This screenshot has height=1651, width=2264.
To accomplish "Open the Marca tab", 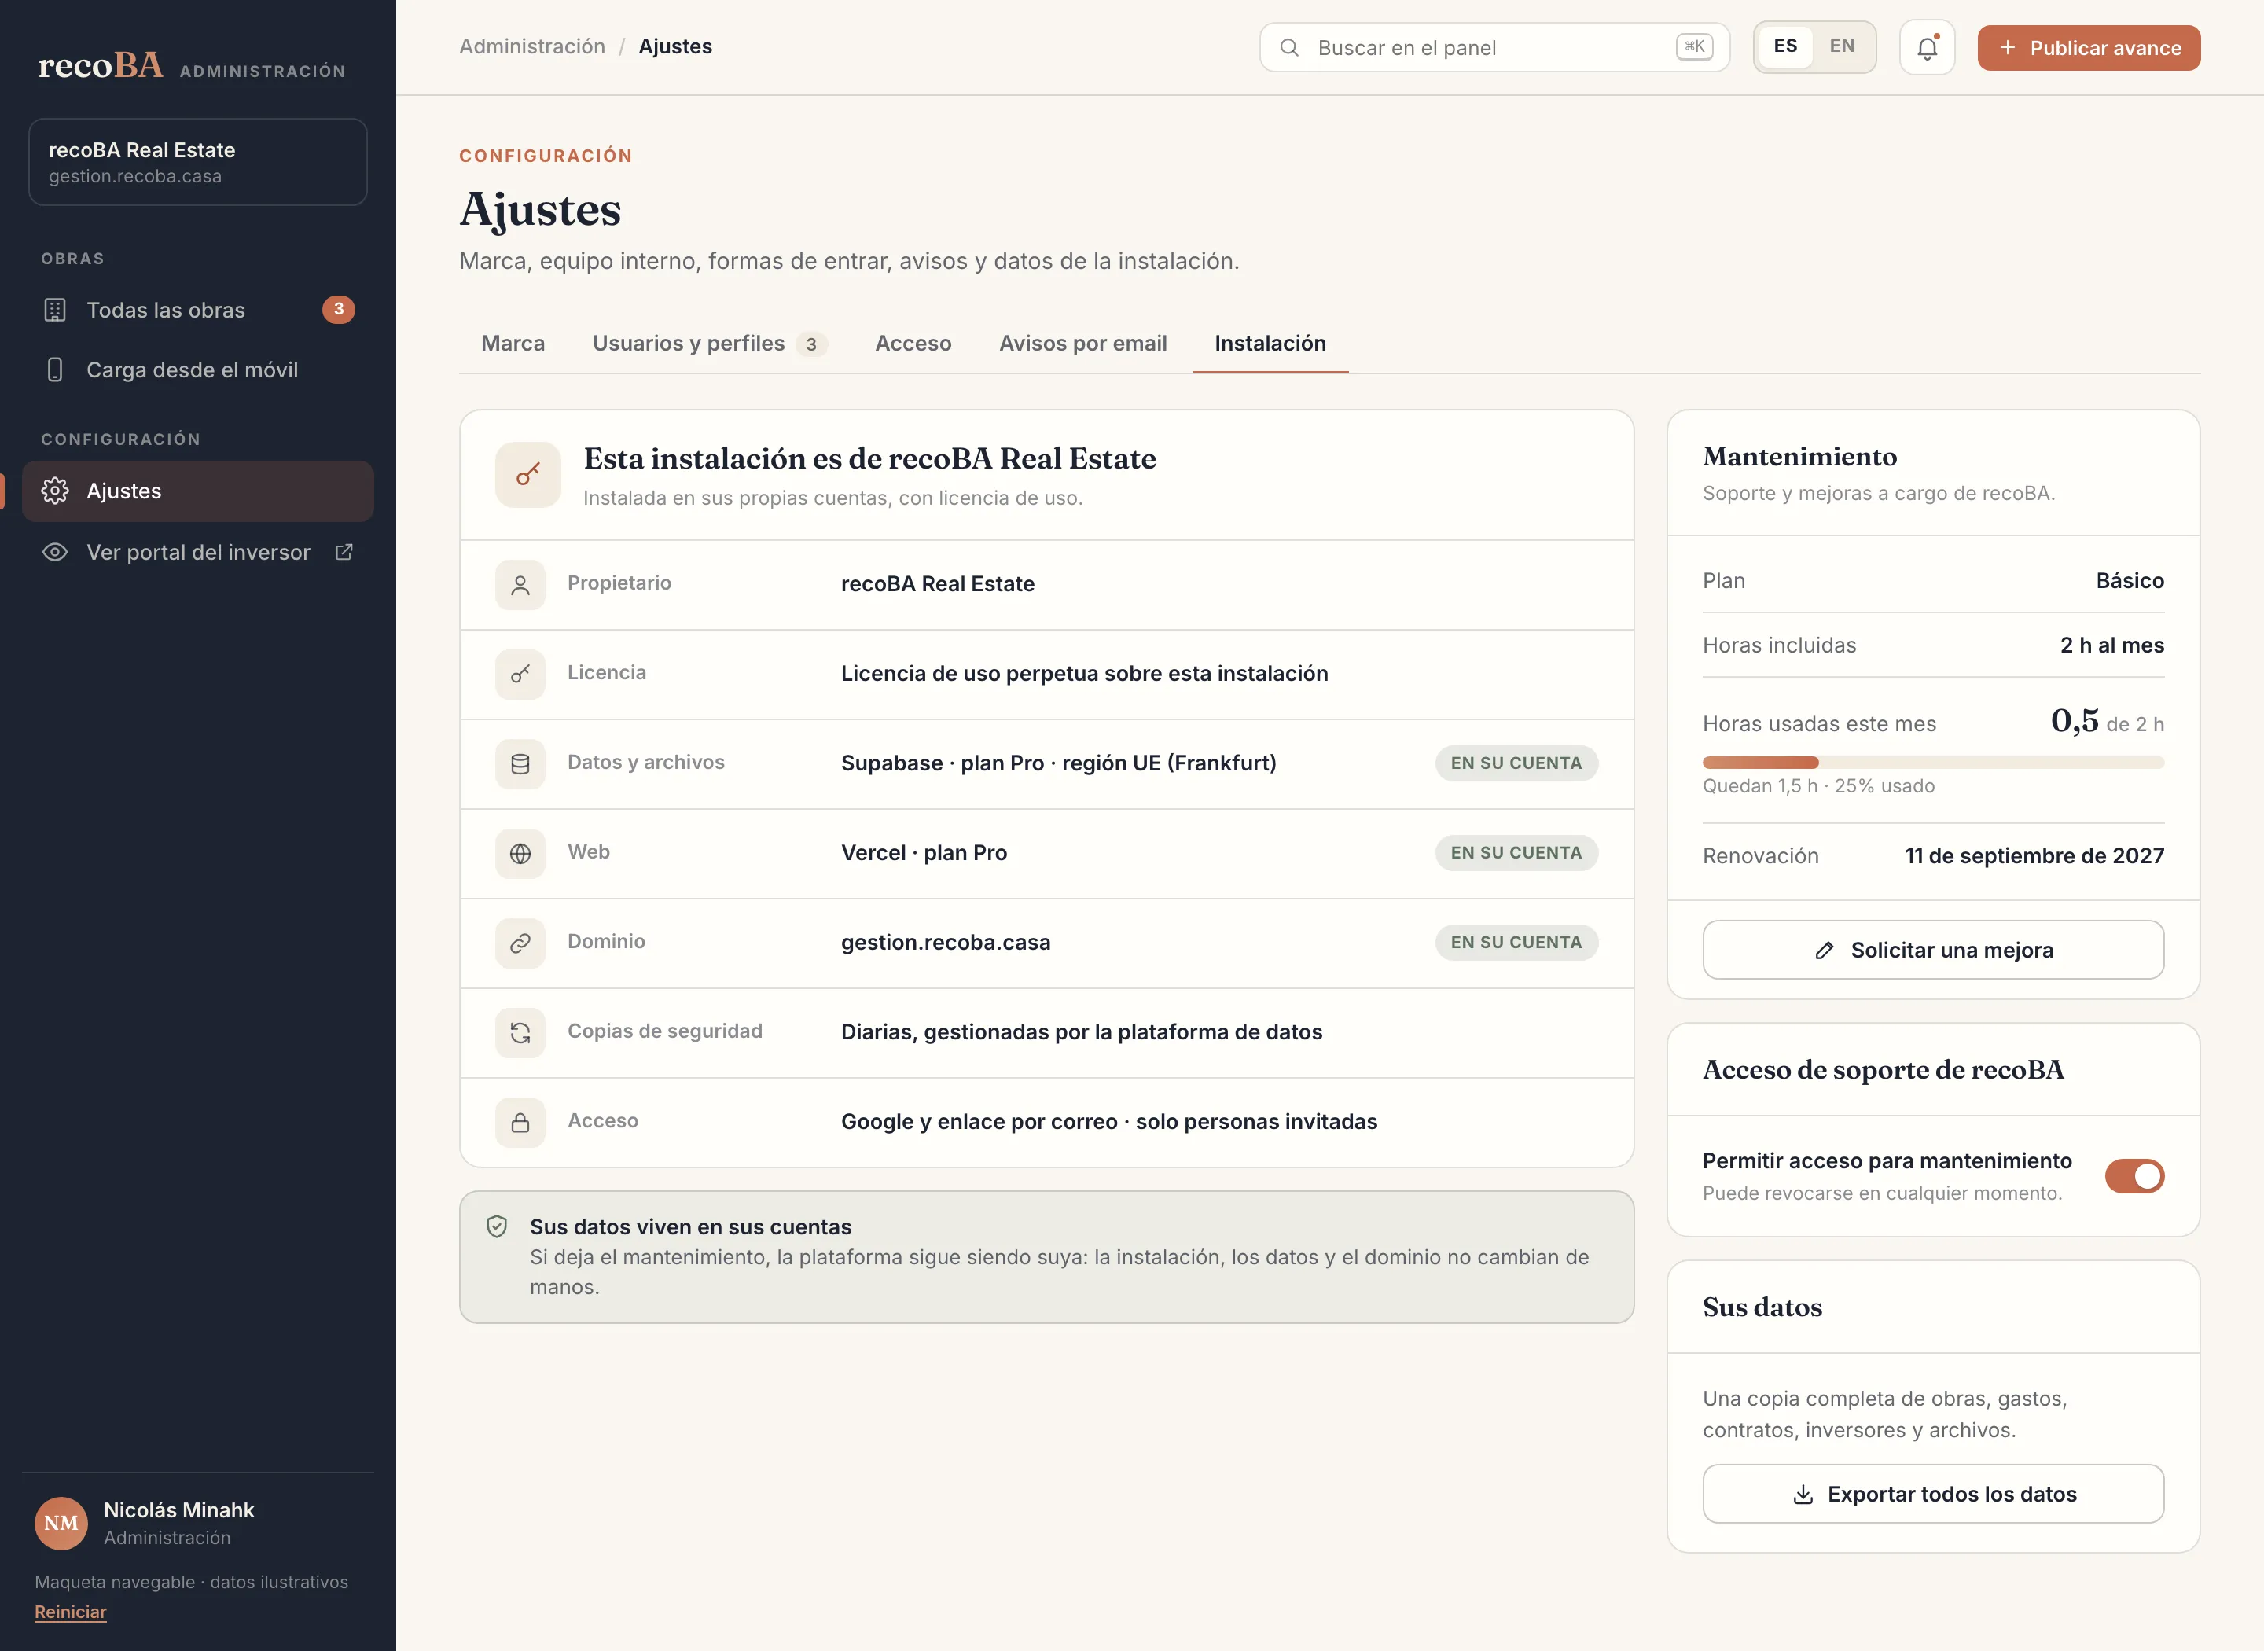I will click(513, 343).
